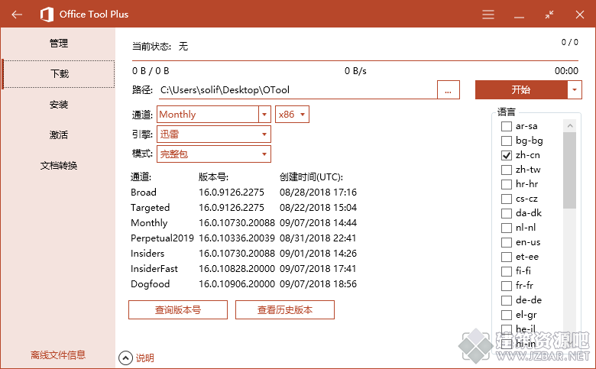The width and height of the screenshot is (596, 369).
Task: Select the Insiders channel row
Action: tap(244, 254)
